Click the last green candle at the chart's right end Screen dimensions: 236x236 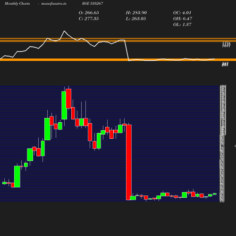click(x=215, y=194)
